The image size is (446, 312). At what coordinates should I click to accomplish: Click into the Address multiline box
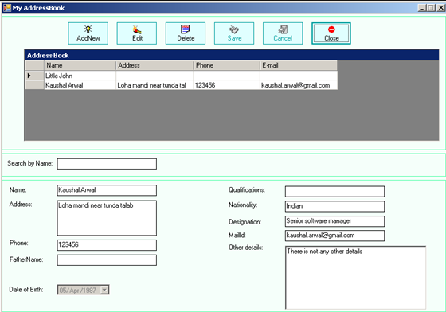click(x=107, y=218)
